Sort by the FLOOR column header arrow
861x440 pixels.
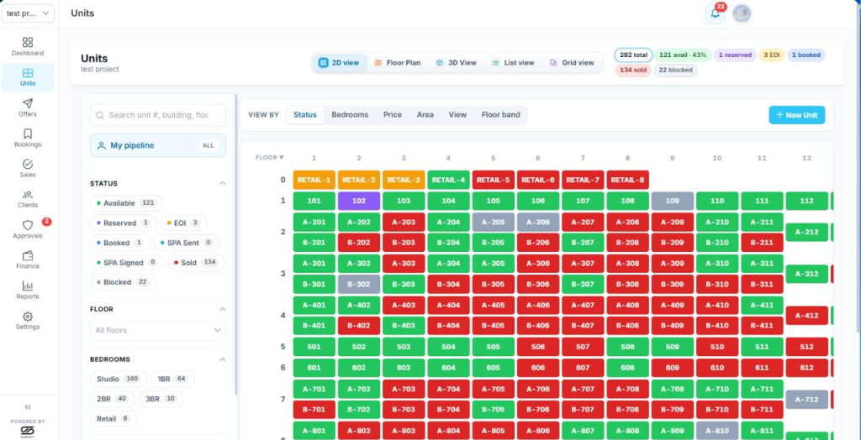pyautogui.click(x=282, y=158)
